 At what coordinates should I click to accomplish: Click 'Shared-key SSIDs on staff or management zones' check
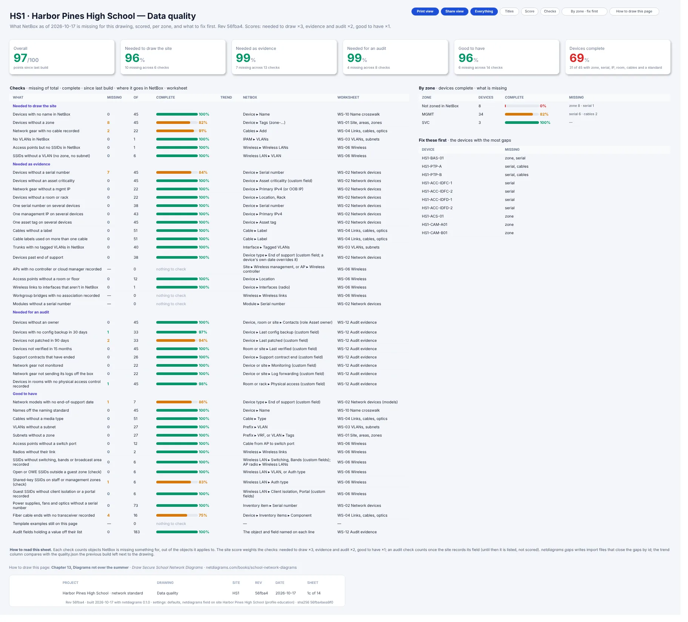point(57,482)
